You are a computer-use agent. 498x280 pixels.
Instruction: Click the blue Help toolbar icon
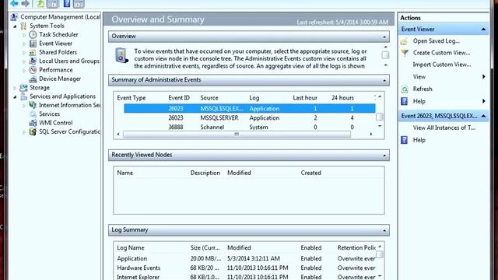coord(67,3)
